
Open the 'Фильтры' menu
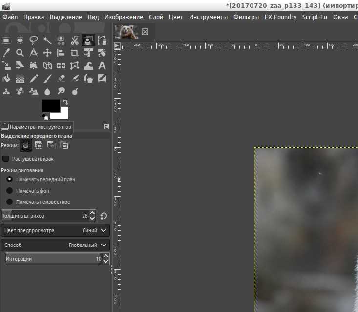pos(246,17)
